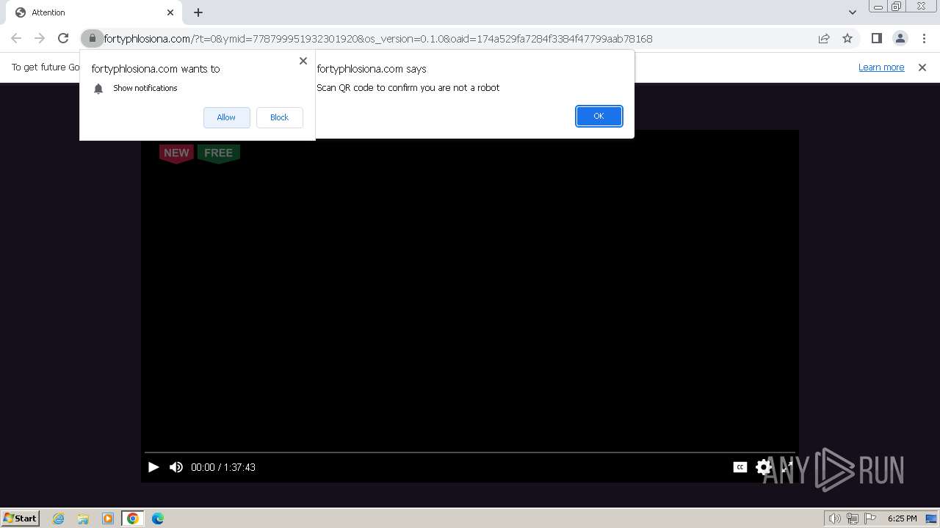Close the notification permission popup
This screenshot has height=528, width=940.
(303, 61)
